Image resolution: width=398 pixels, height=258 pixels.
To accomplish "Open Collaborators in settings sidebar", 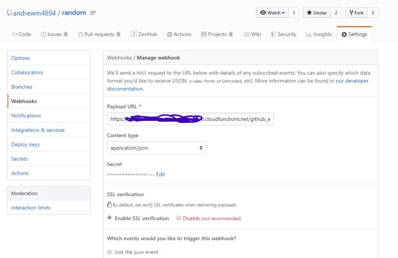I will (49, 73).
